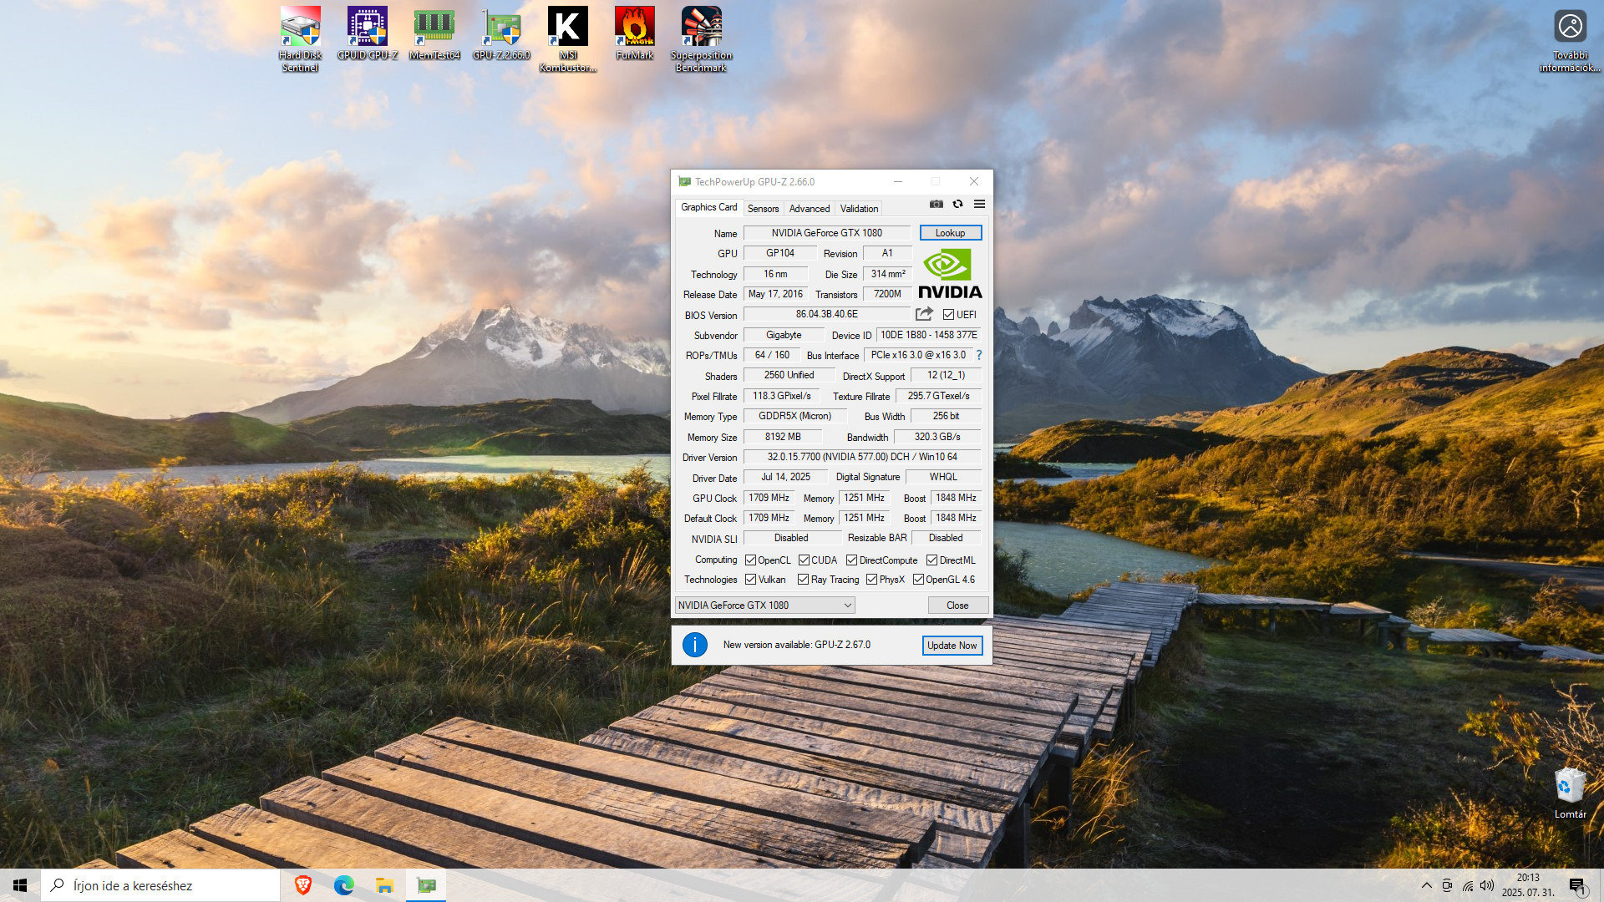Open the Brave browser taskbar icon

click(x=303, y=885)
